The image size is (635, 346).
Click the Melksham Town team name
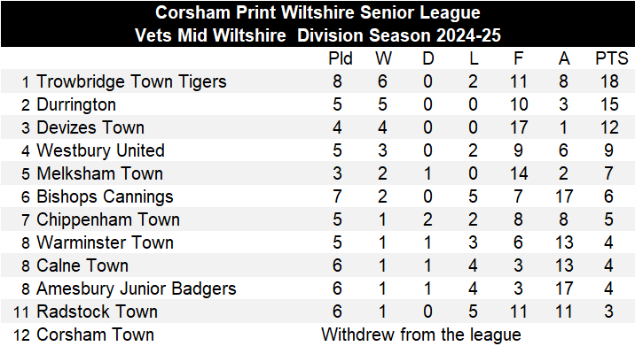tap(99, 173)
